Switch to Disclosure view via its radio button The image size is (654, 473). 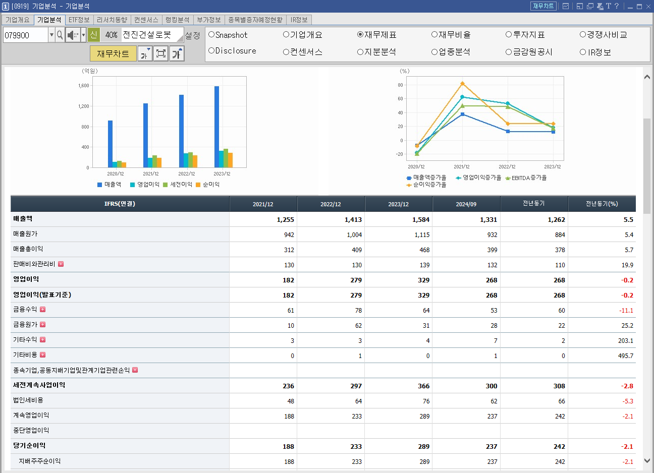pyautogui.click(x=210, y=51)
